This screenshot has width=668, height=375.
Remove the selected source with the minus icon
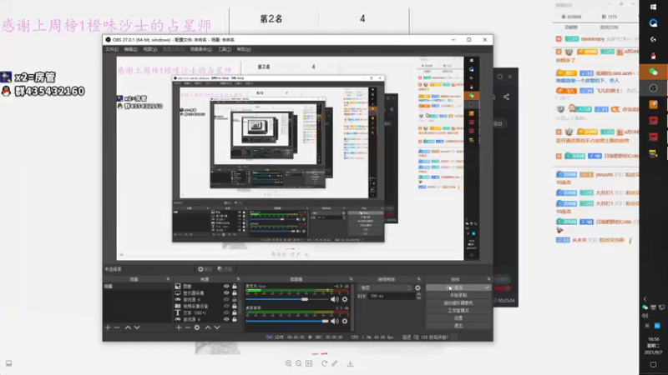pos(187,327)
